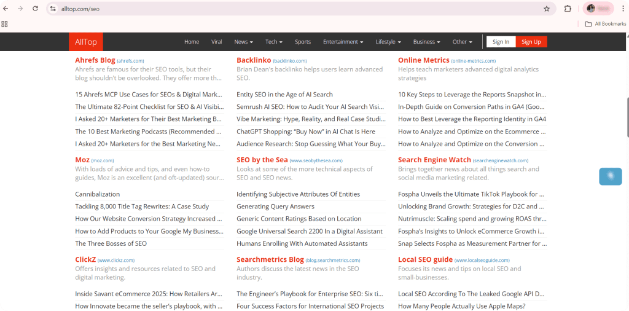Open the ClickZ heading link

pos(85,259)
